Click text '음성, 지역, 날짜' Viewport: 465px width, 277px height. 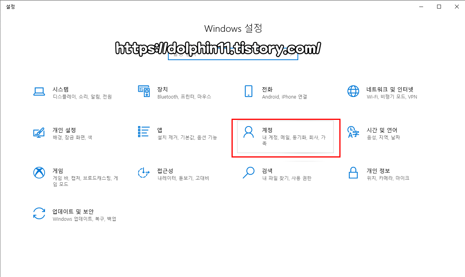[383, 137]
